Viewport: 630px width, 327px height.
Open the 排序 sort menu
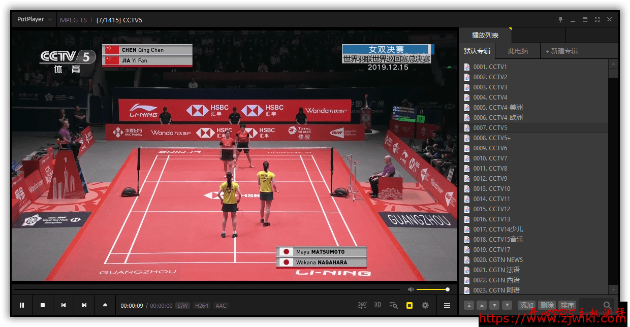point(566,305)
